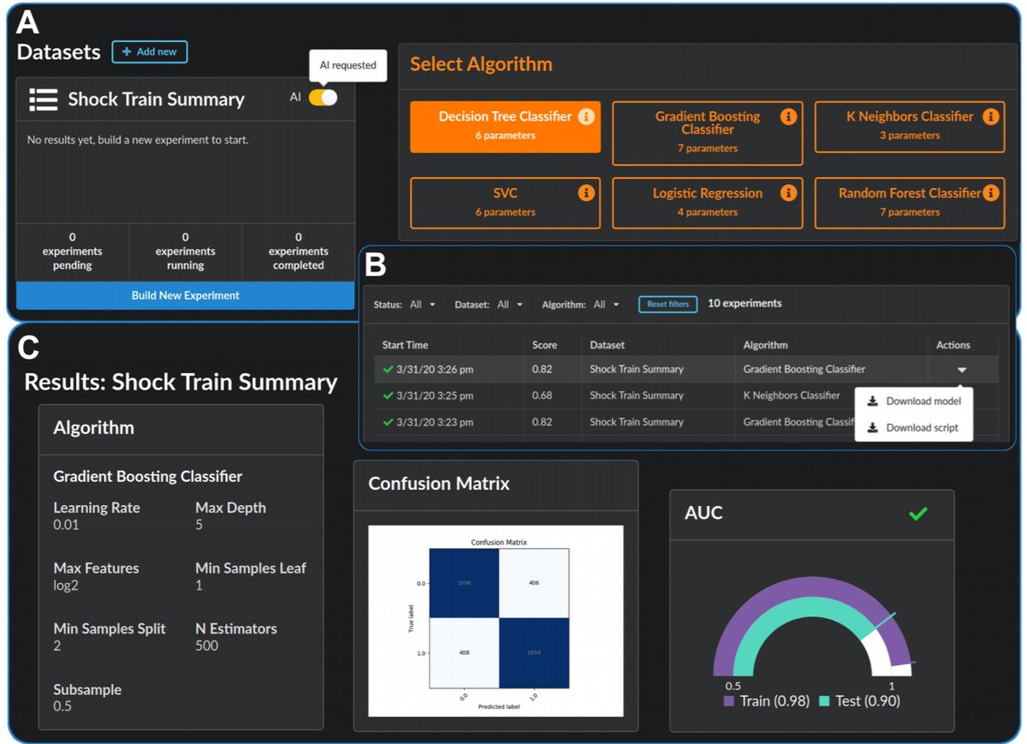Click the green check in AUC panel
This screenshot has width=1027, height=744.
click(918, 514)
